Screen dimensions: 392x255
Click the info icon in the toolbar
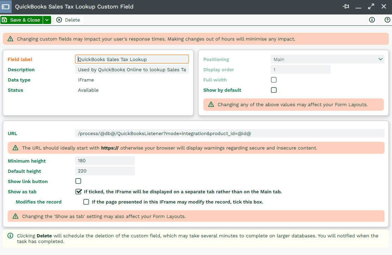tap(372, 20)
